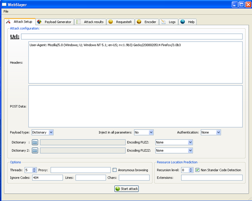
Task: Click the Payload Generator tab icon
Action: pos(39,22)
